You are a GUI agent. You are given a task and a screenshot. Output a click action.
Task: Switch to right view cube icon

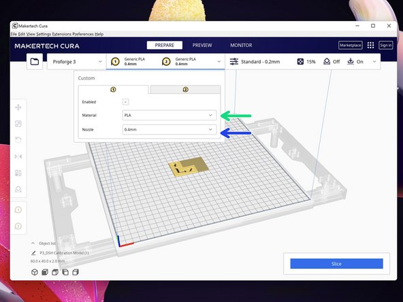tap(76, 272)
